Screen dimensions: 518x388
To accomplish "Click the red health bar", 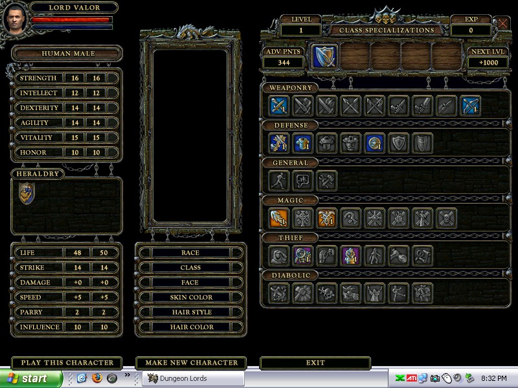I will point(71,20).
